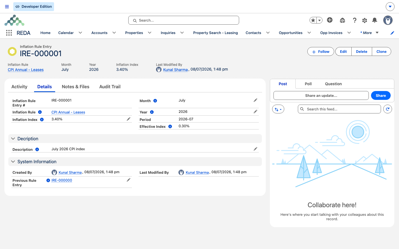Open the More navigation dropdown
Screen dimensions: 399x249
pyautogui.click(x=369, y=33)
